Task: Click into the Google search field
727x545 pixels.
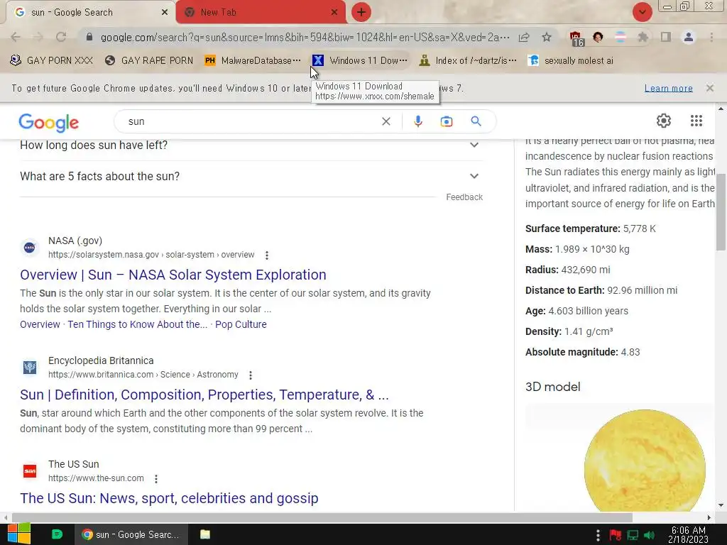Action: click(251, 121)
